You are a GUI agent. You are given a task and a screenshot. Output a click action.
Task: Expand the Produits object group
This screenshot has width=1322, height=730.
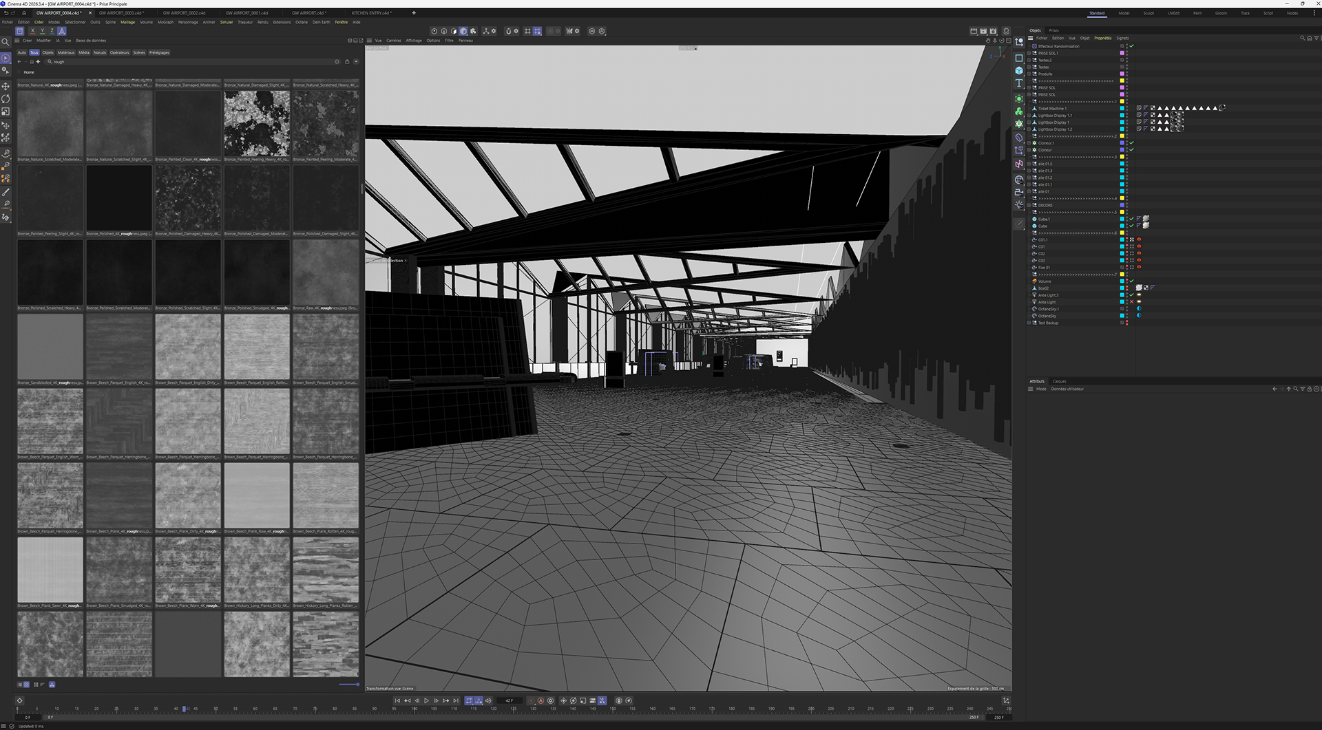[x=1029, y=74]
